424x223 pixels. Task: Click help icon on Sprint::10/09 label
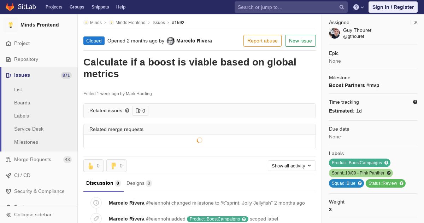(x=389, y=173)
